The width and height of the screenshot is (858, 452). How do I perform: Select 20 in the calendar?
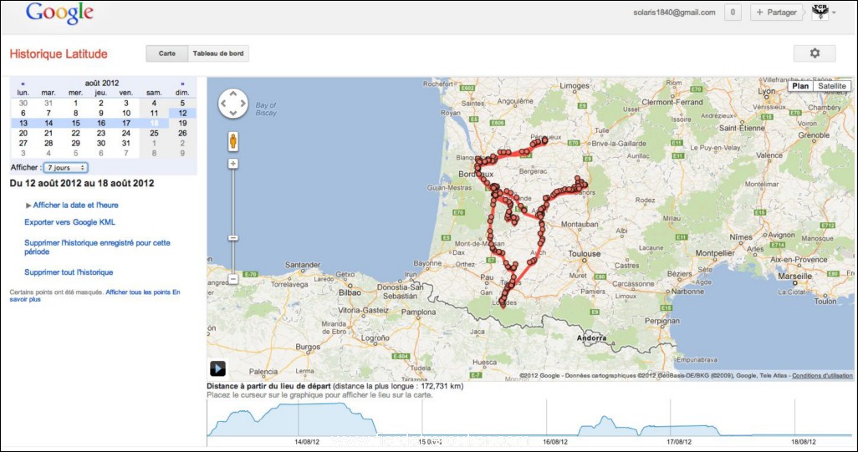23,134
